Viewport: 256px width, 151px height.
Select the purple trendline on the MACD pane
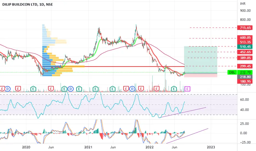(187, 136)
